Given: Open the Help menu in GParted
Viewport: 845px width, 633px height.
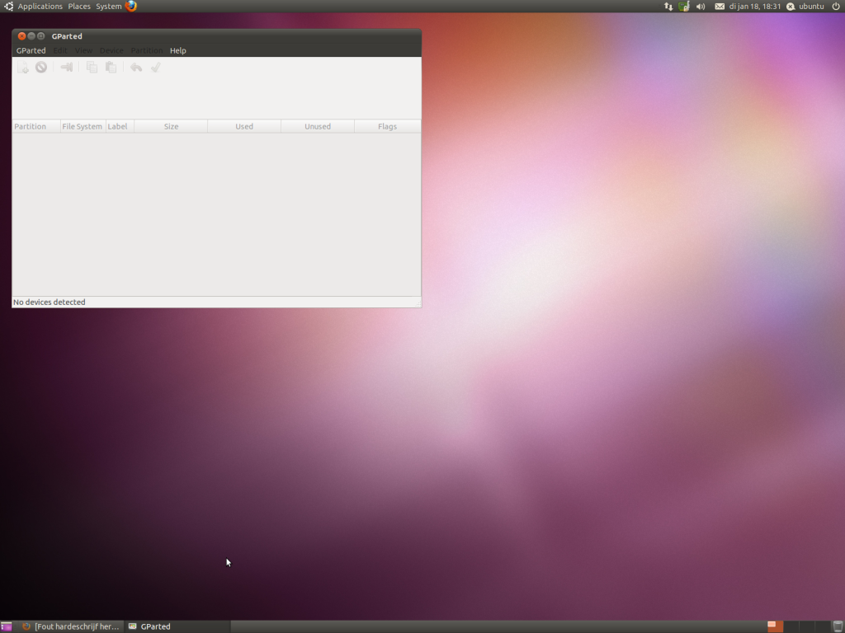Looking at the screenshot, I should (177, 51).
